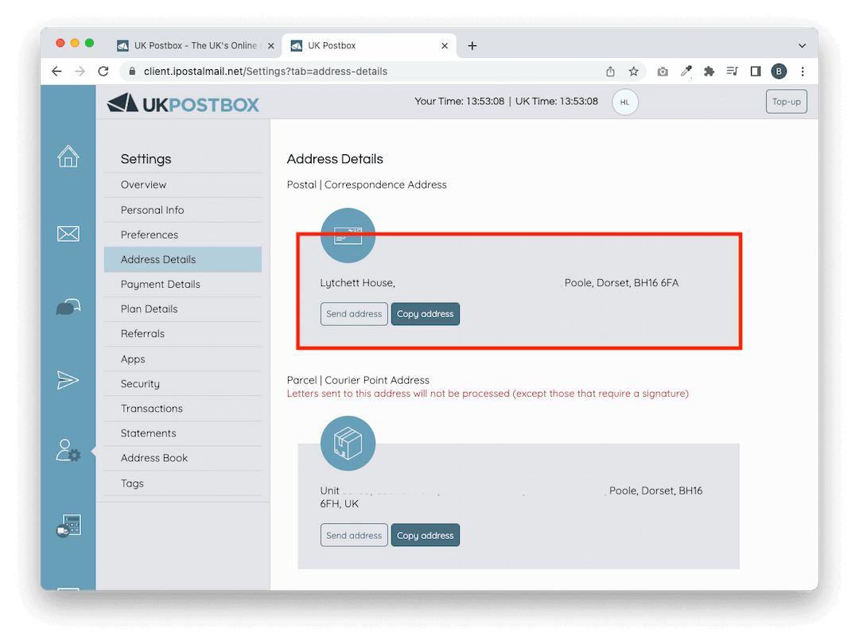Go forward with the browser forward arrow
Screen dimensions: 859x644
click(80, 72)
